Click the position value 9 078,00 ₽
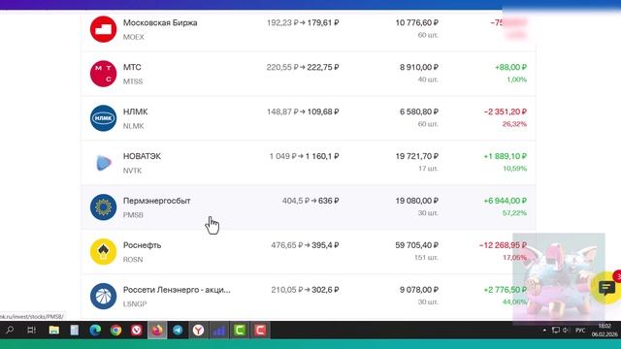621x349 pixels. tap(419, 290)
